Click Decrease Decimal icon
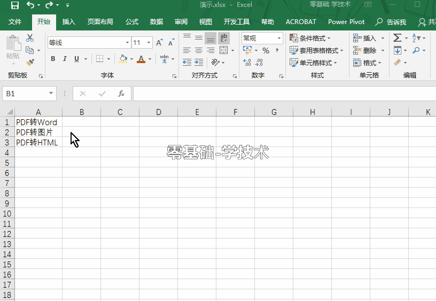The width and height of the screenshot is (436, 301). coord(259,63)
